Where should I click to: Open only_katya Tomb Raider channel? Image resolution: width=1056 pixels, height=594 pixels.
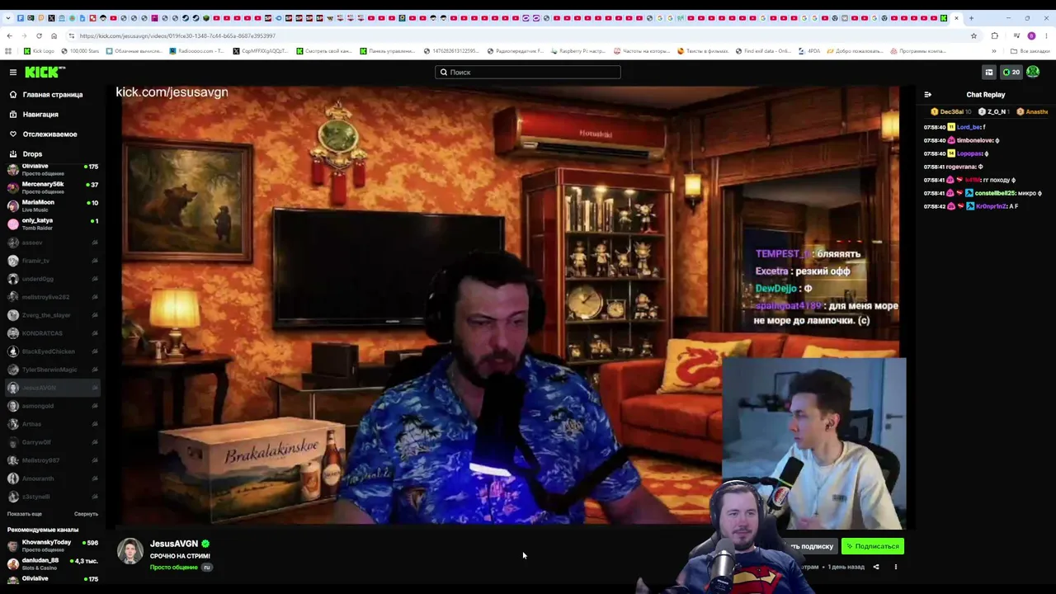pyautogui.click(x=53, y=224)
